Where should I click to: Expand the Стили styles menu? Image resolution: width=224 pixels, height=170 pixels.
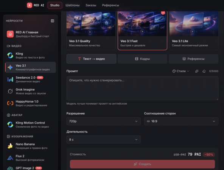pos(181,71)
